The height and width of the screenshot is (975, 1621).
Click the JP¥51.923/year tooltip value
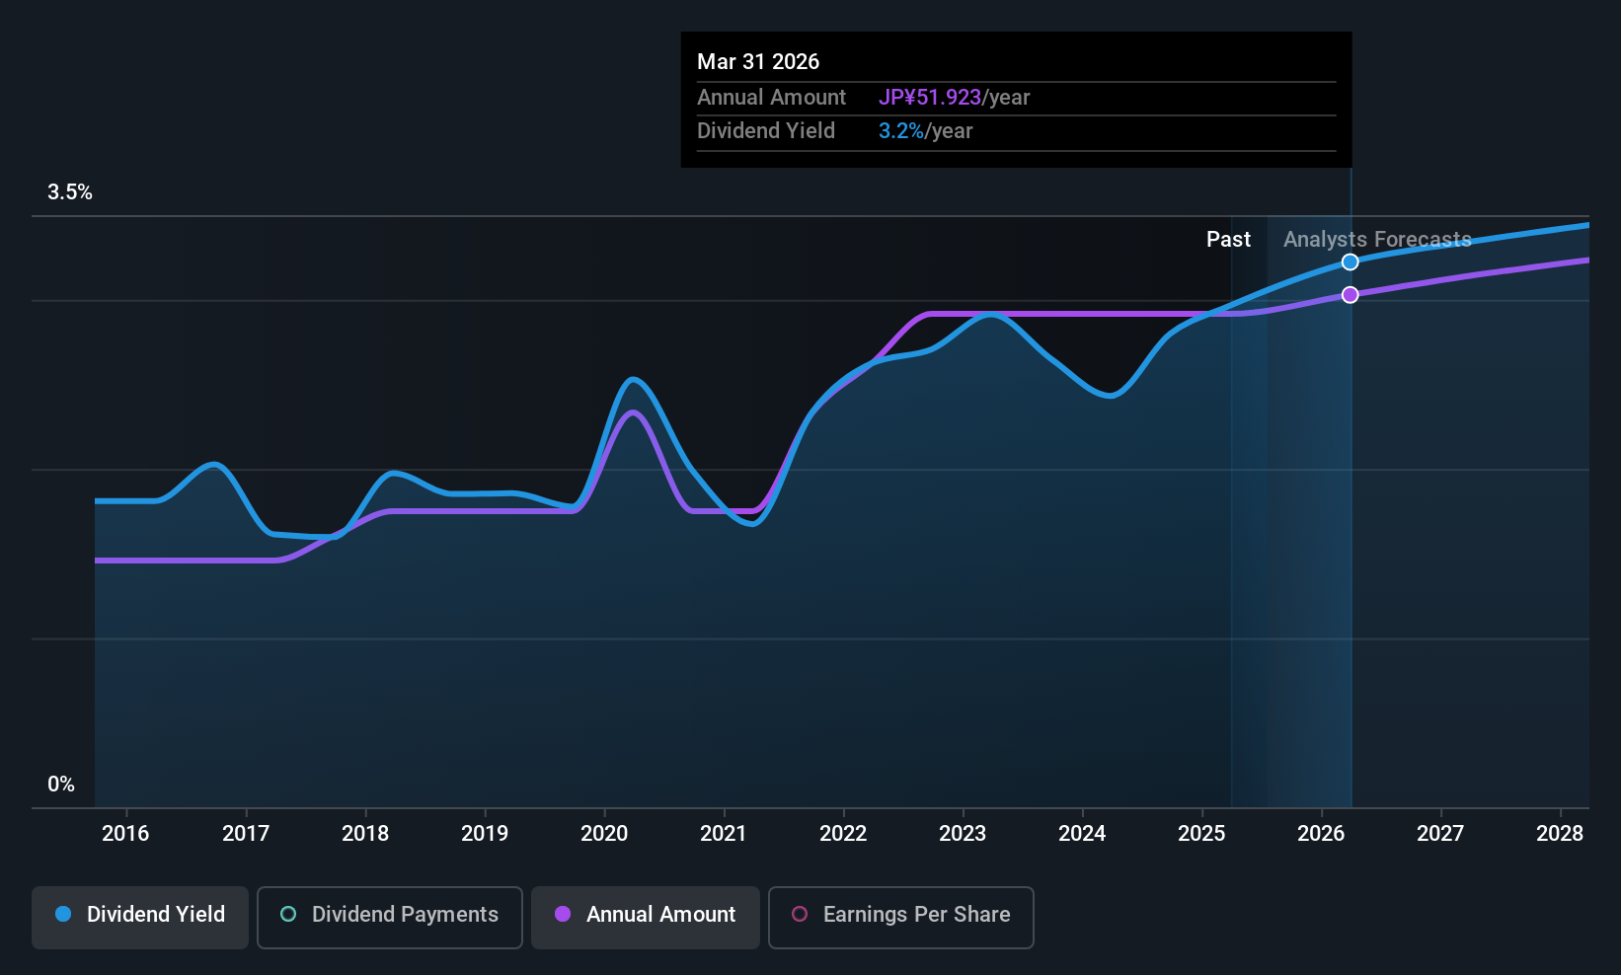(954, 98)
